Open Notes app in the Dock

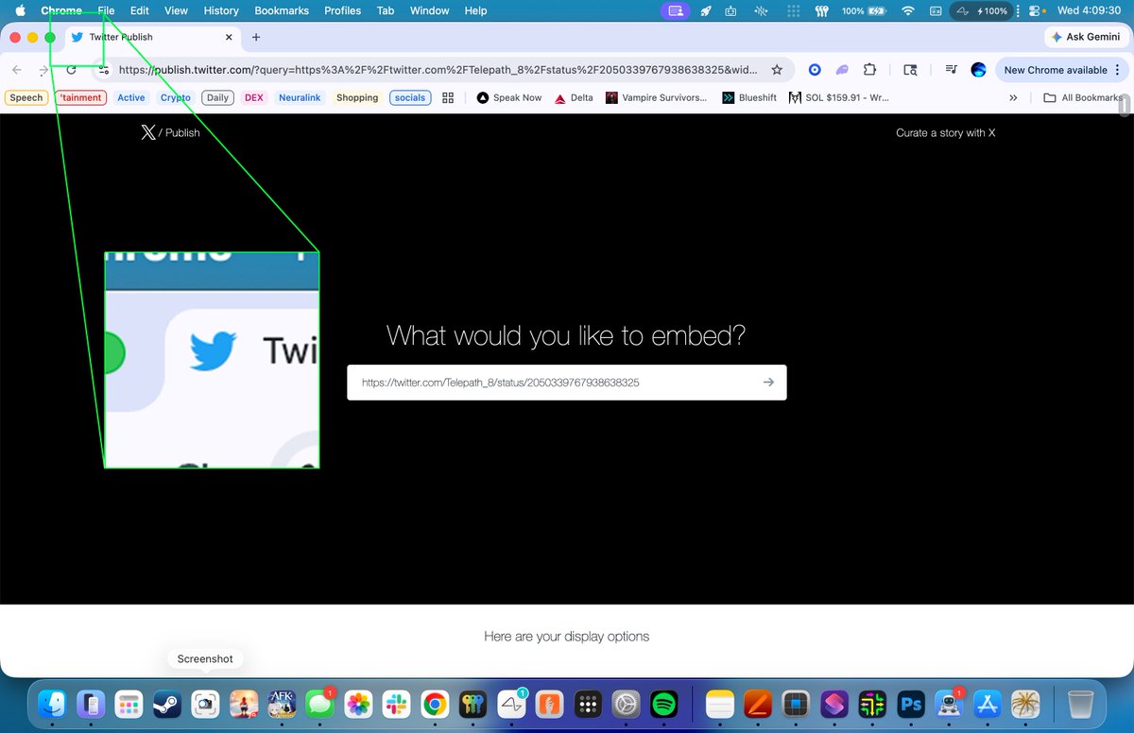pos(720,704)
